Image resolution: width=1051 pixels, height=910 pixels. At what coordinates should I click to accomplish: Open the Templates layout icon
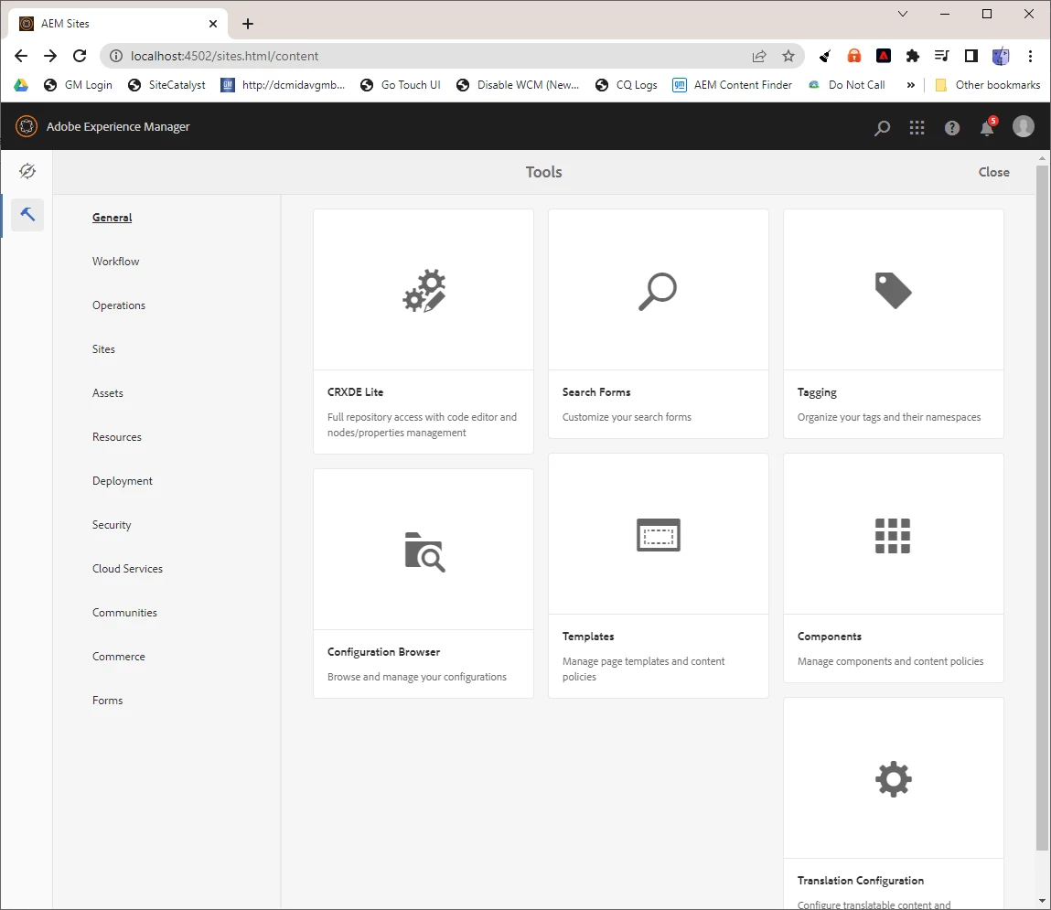click(x=659, y=535)
